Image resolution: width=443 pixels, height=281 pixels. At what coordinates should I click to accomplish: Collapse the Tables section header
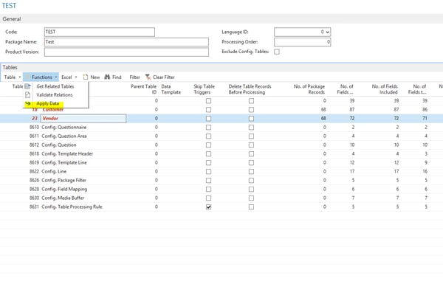221,67
